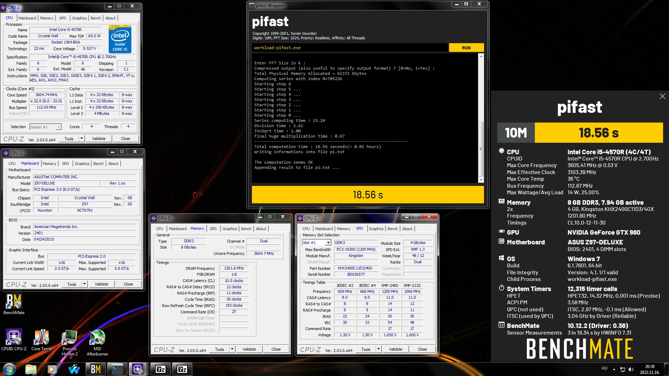Screen dimensions: 669x376
Task: Click the OS Windows-logo icon in BenchMate panel
Action: (501, 258)
